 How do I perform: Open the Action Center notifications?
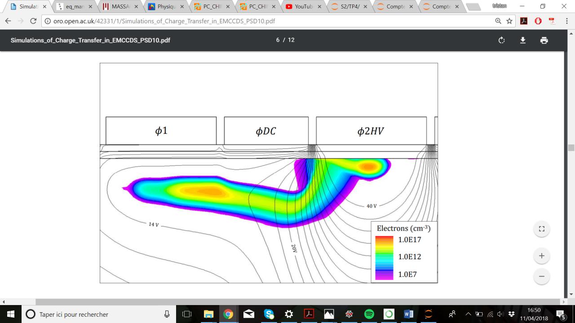click(561, 314)
